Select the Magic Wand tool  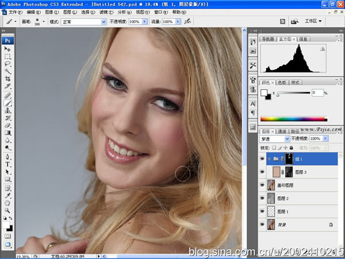7,71
